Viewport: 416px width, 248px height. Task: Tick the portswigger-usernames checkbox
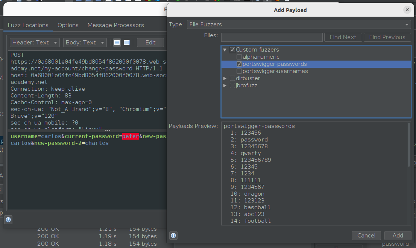pyautogui.click(x=239, y=71)
